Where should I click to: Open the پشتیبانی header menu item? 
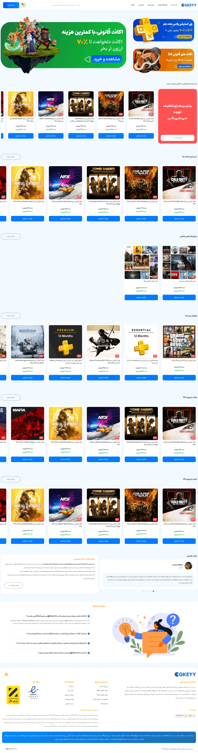pyautogui.click(x=141, y=5)
